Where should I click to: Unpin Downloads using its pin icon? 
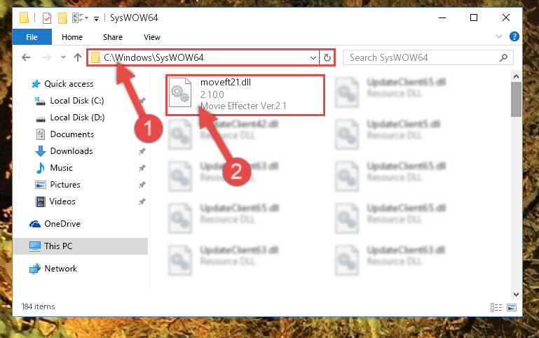142,151
